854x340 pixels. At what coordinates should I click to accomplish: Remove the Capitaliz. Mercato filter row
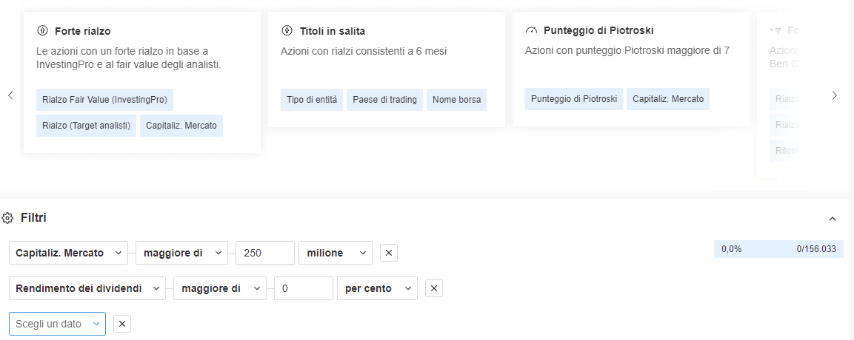(x=390, y=253)
